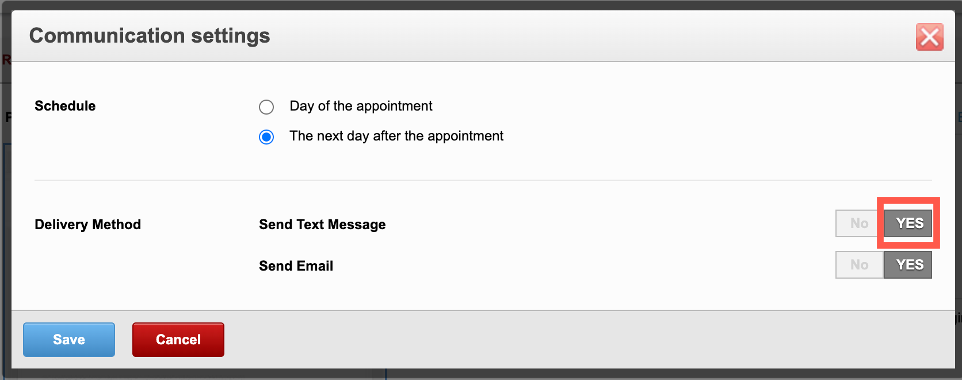962x380 pixels.
Task: Click "The next day after the appointment" text
Action: 396,136
